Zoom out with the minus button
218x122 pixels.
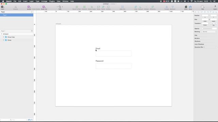(57, 7)
